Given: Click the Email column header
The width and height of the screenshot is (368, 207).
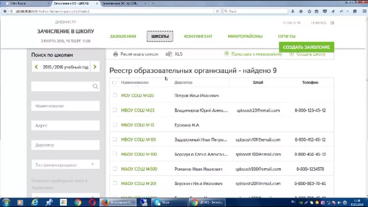Looking at the screenshot, I should tap(258, 83).
